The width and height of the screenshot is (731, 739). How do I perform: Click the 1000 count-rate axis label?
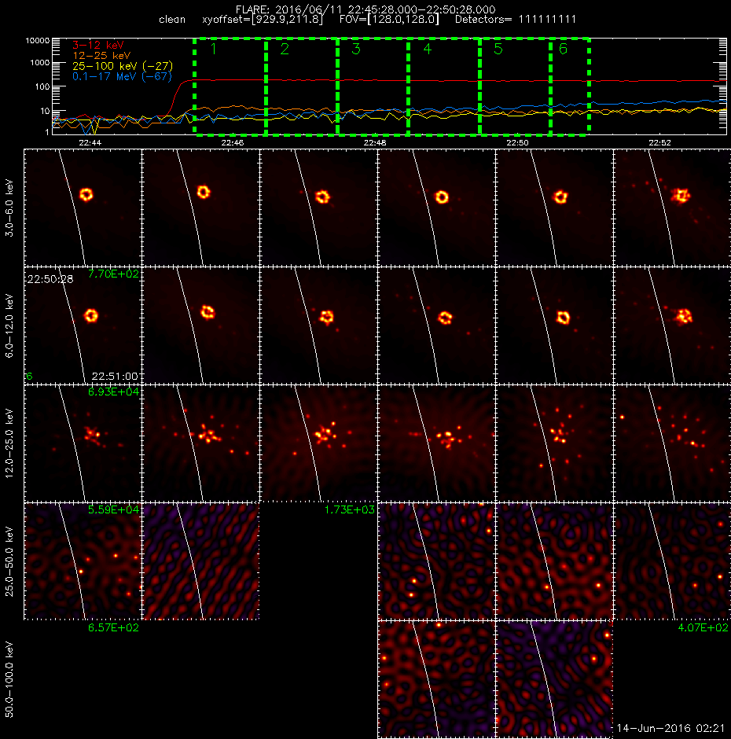(39, 63)
